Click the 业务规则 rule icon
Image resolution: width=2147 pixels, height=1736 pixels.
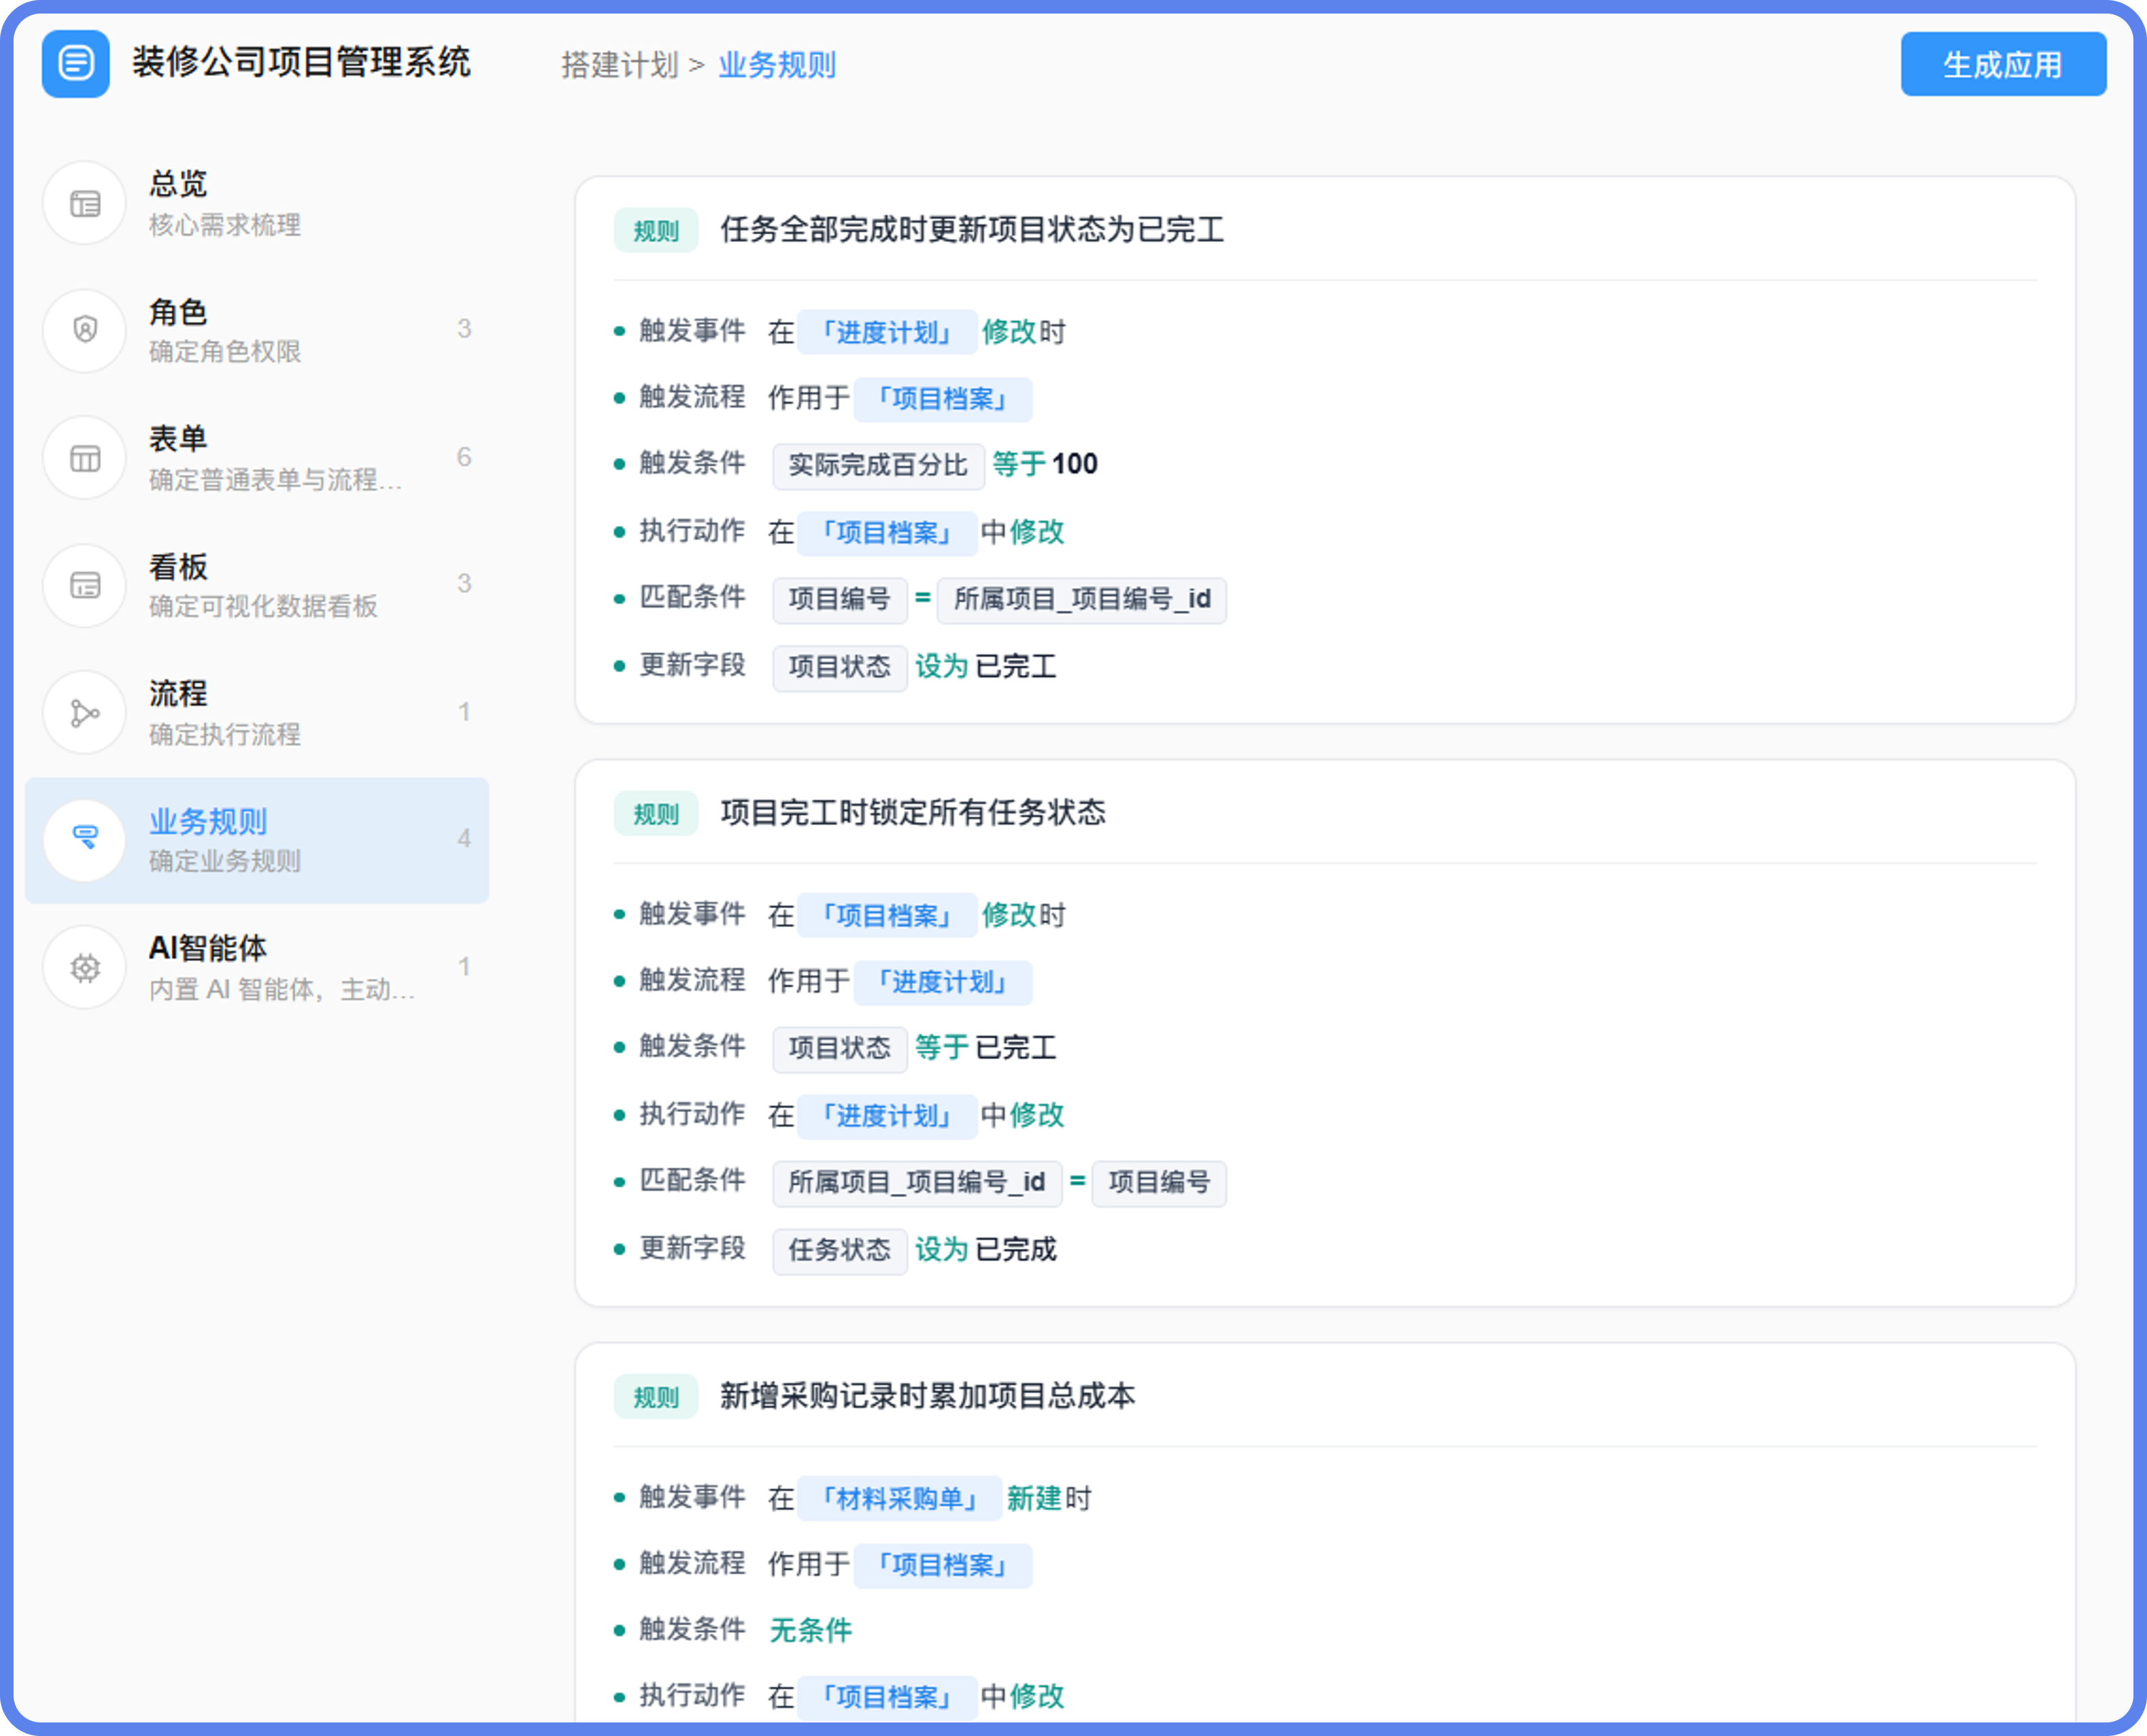pyautogui.click(x=85, y=840)
